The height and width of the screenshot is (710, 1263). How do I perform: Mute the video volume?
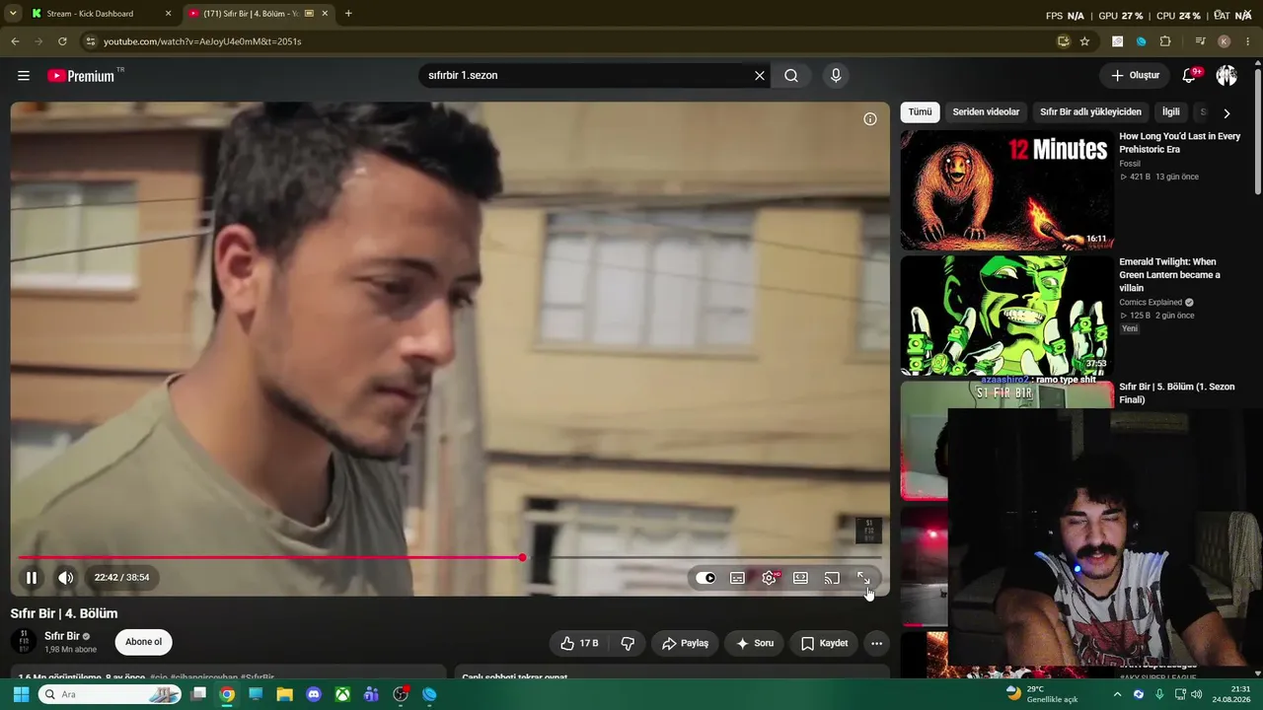65,578
